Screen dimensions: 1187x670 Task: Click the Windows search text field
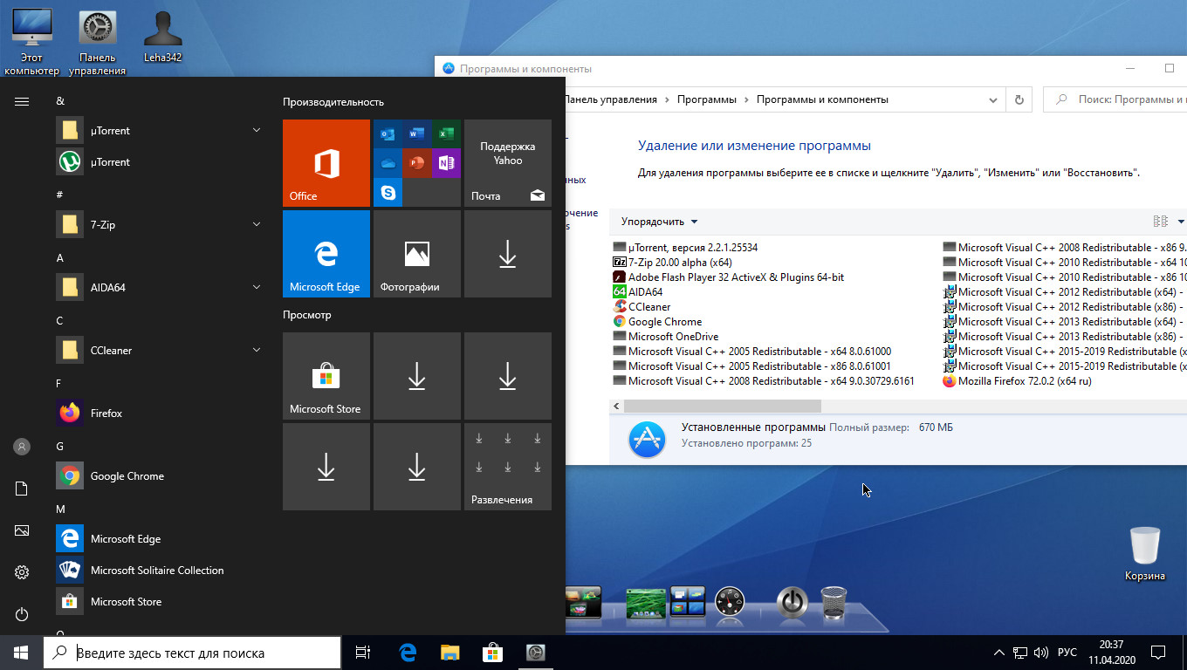coord(192,653)
